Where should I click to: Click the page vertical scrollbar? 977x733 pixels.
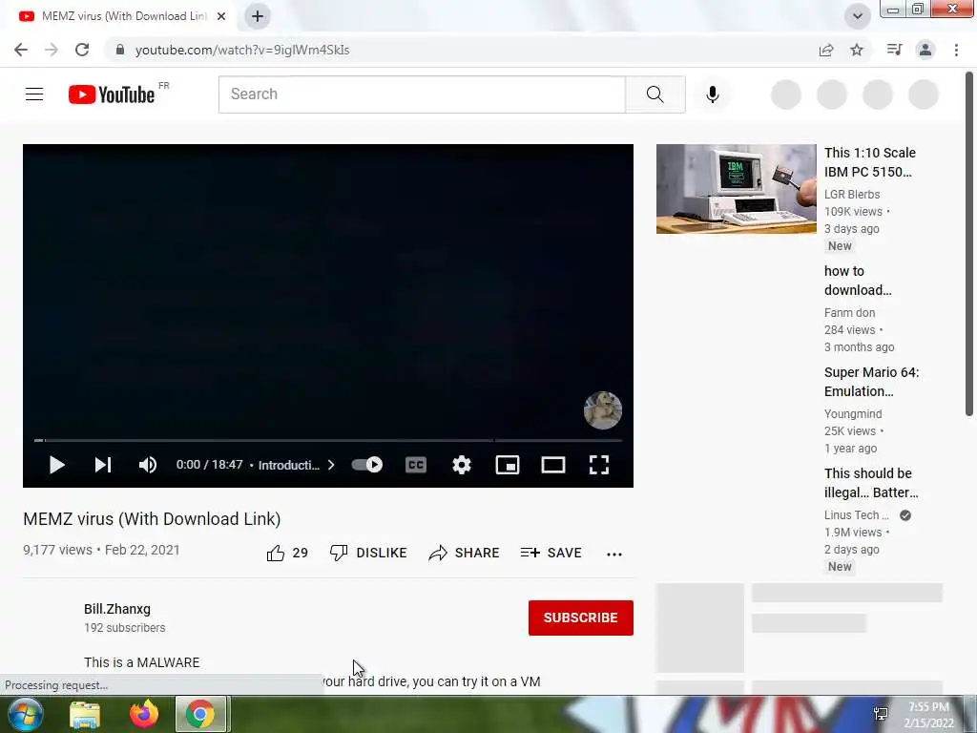(969, 243)
